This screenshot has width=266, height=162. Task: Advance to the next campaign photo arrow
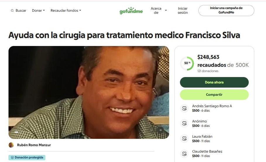pos(160,130)
